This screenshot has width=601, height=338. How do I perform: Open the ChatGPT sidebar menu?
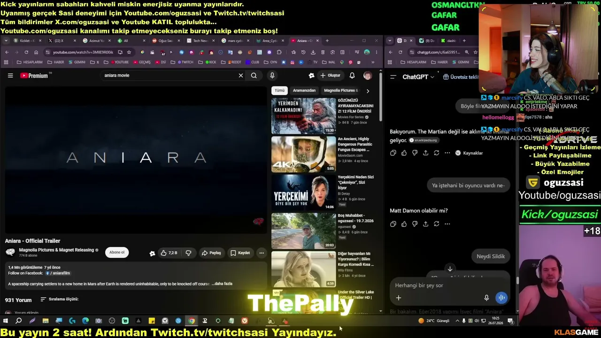[393, 77]
